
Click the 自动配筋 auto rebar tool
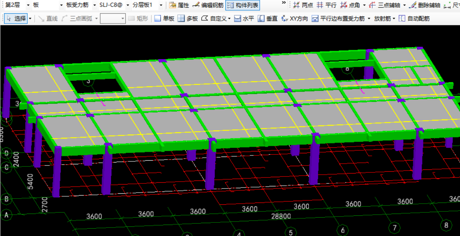[x=414, y=18]
